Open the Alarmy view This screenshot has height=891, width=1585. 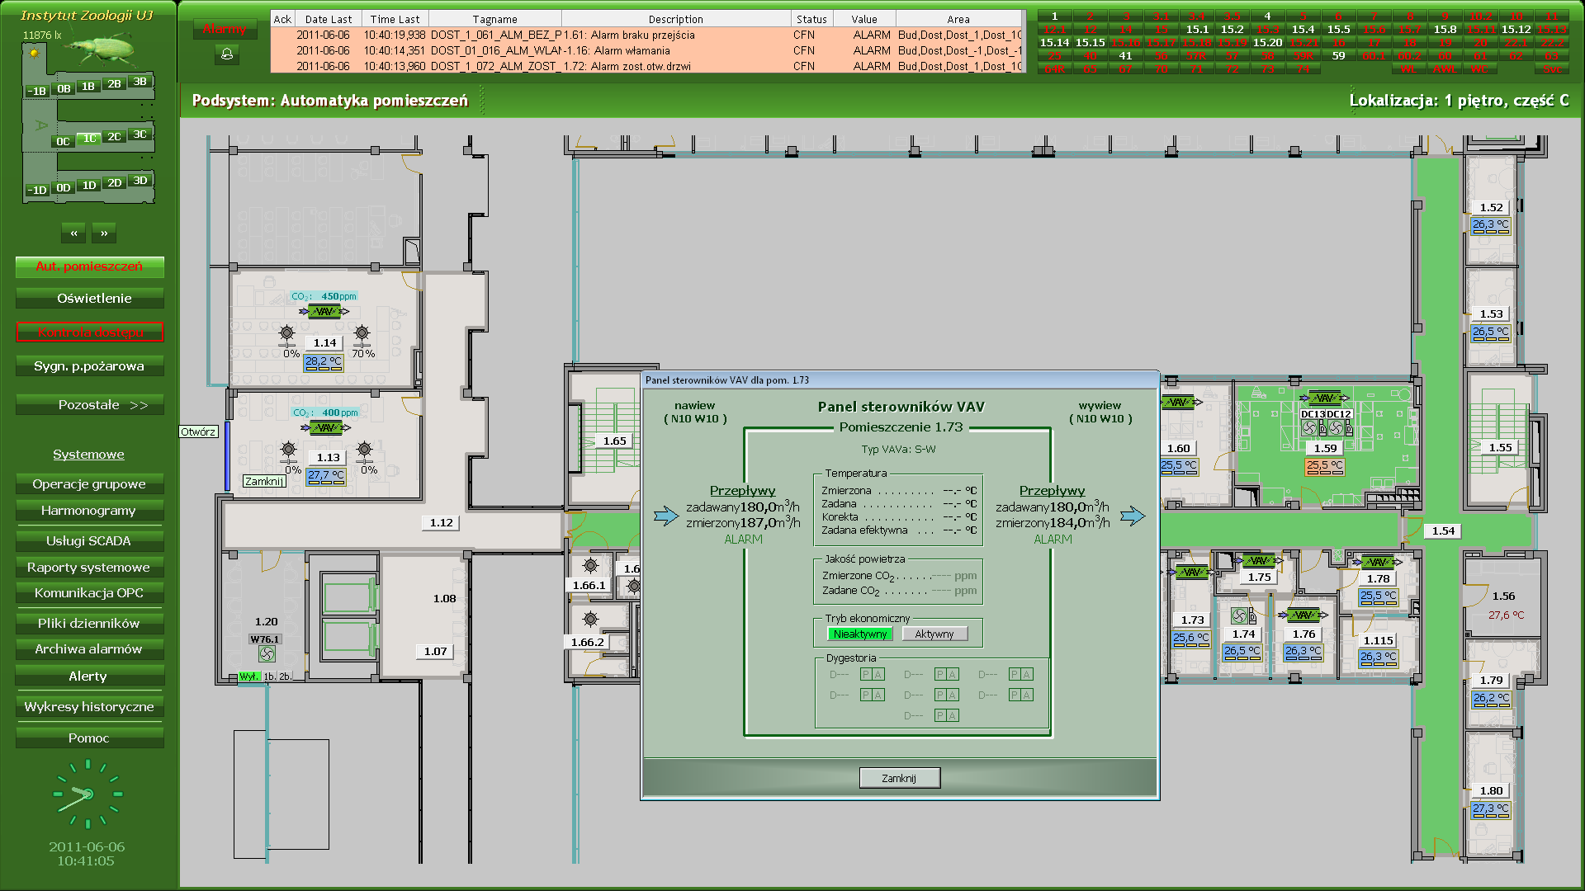(225, 29)
